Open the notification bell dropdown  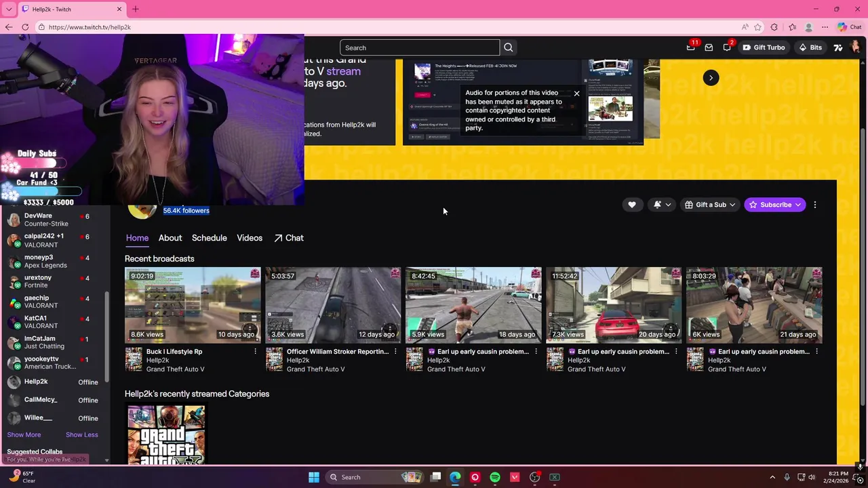click(662, 205)
